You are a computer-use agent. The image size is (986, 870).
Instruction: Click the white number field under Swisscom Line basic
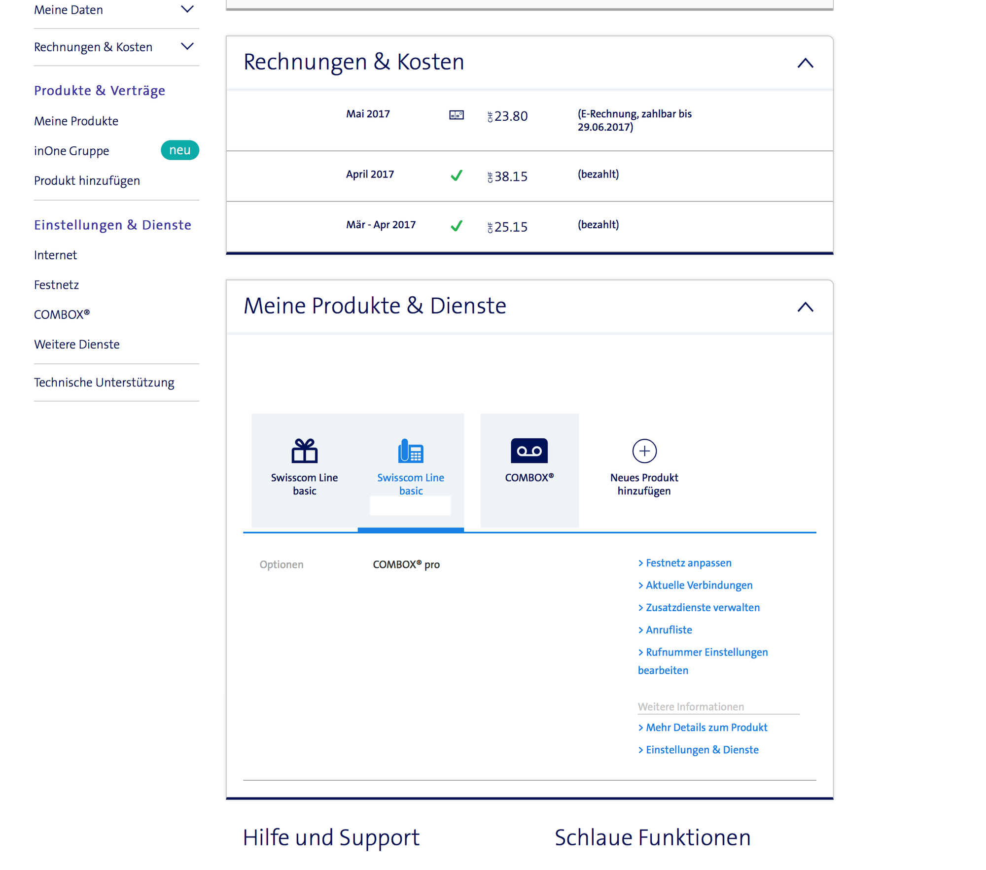point(410,505)
